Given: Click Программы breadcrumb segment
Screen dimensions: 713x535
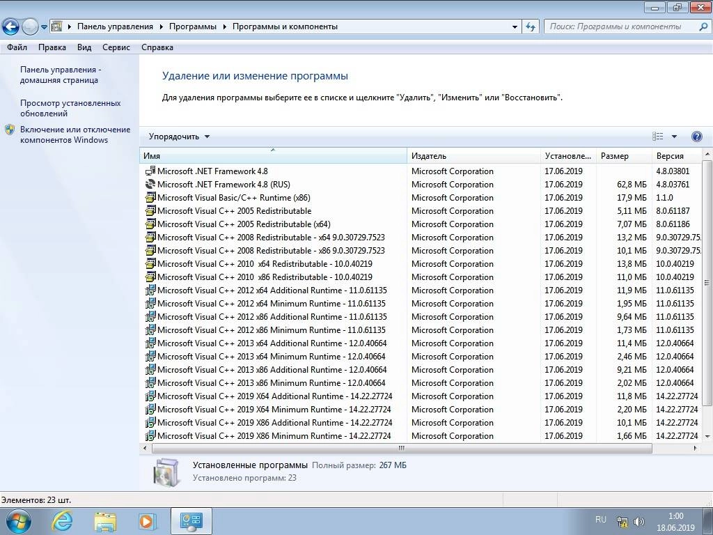Looking at the screenshot, I should click(x=193, y=26).
